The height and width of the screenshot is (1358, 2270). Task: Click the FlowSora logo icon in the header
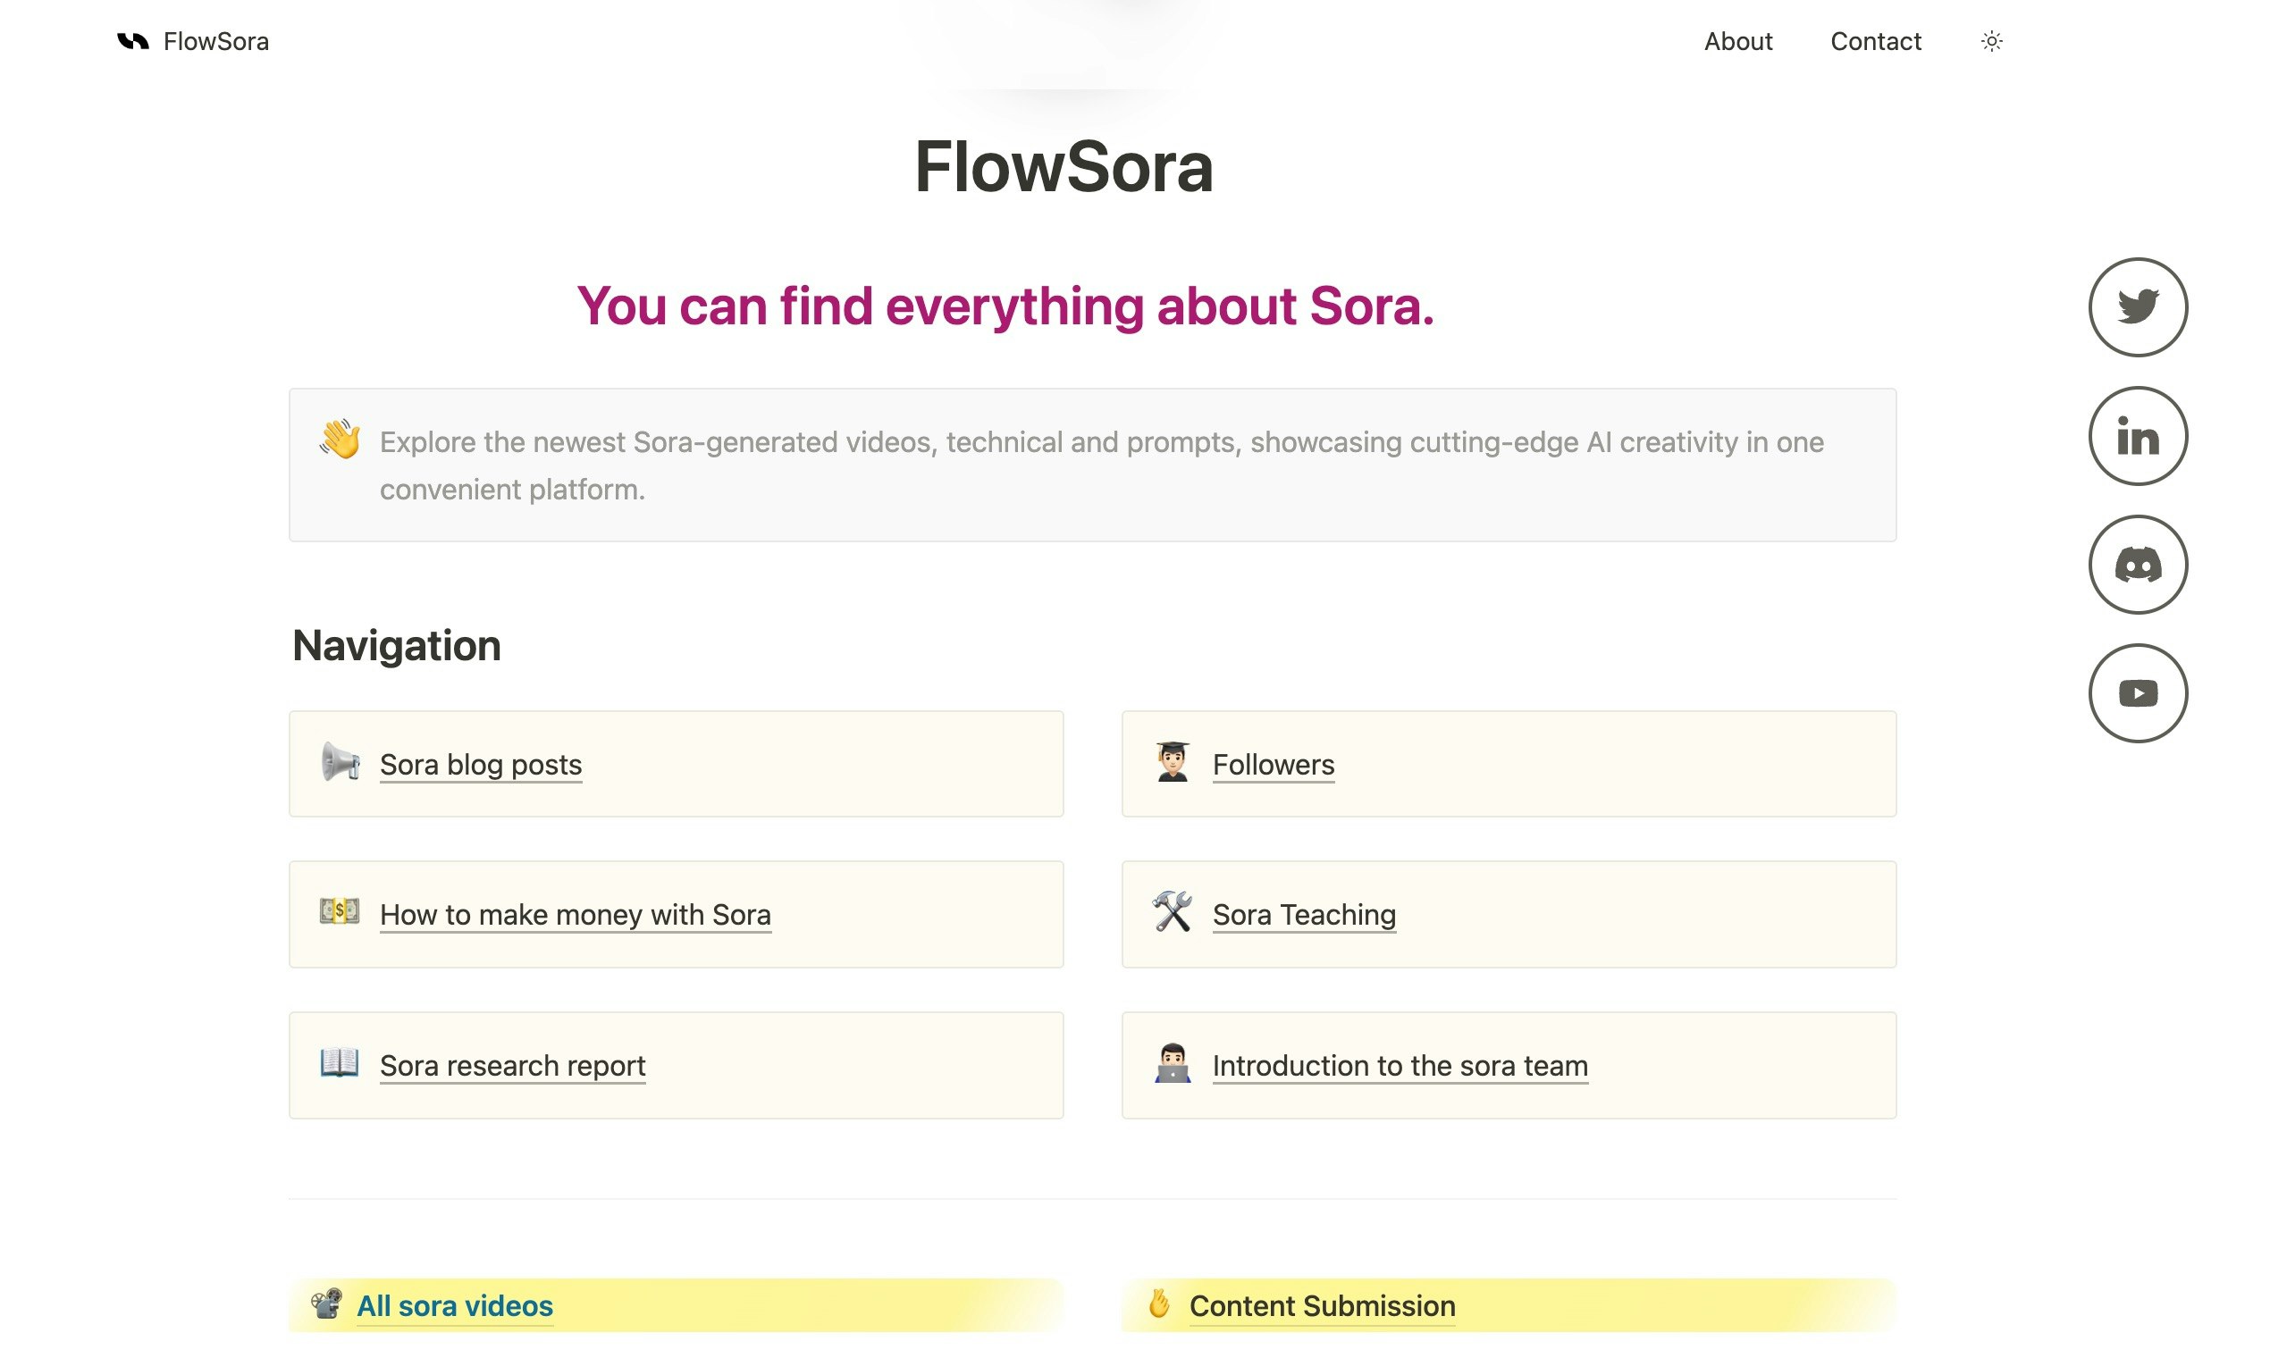coord(133,41)
